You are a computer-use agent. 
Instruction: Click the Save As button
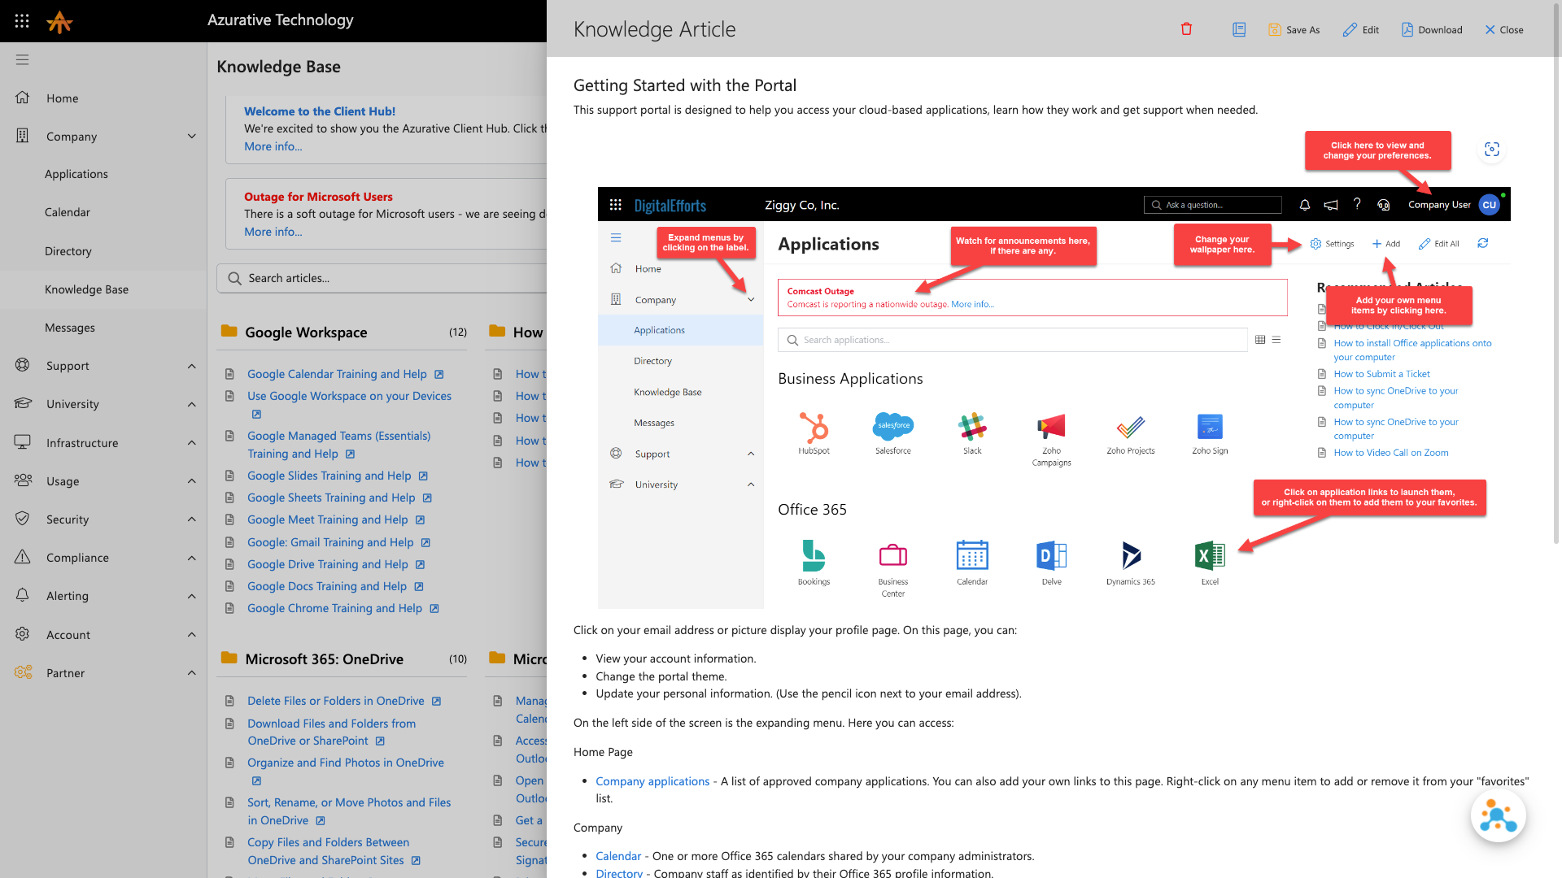(x=1294, y=29)
